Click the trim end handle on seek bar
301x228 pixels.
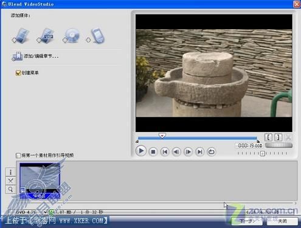tap(258, 141)
